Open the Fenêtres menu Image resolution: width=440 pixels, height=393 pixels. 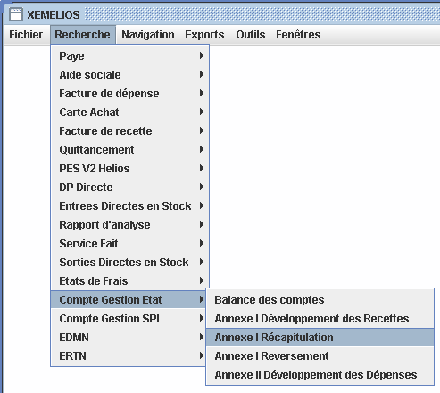(x=298, y=35)
